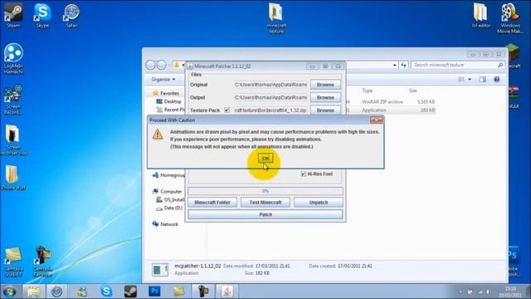Select the Application file row of 182 KB
531x299 pixels.
[391, 110]
